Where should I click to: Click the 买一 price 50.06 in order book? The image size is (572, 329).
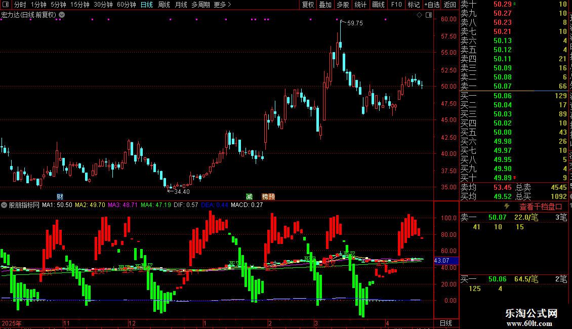(502, 96)
